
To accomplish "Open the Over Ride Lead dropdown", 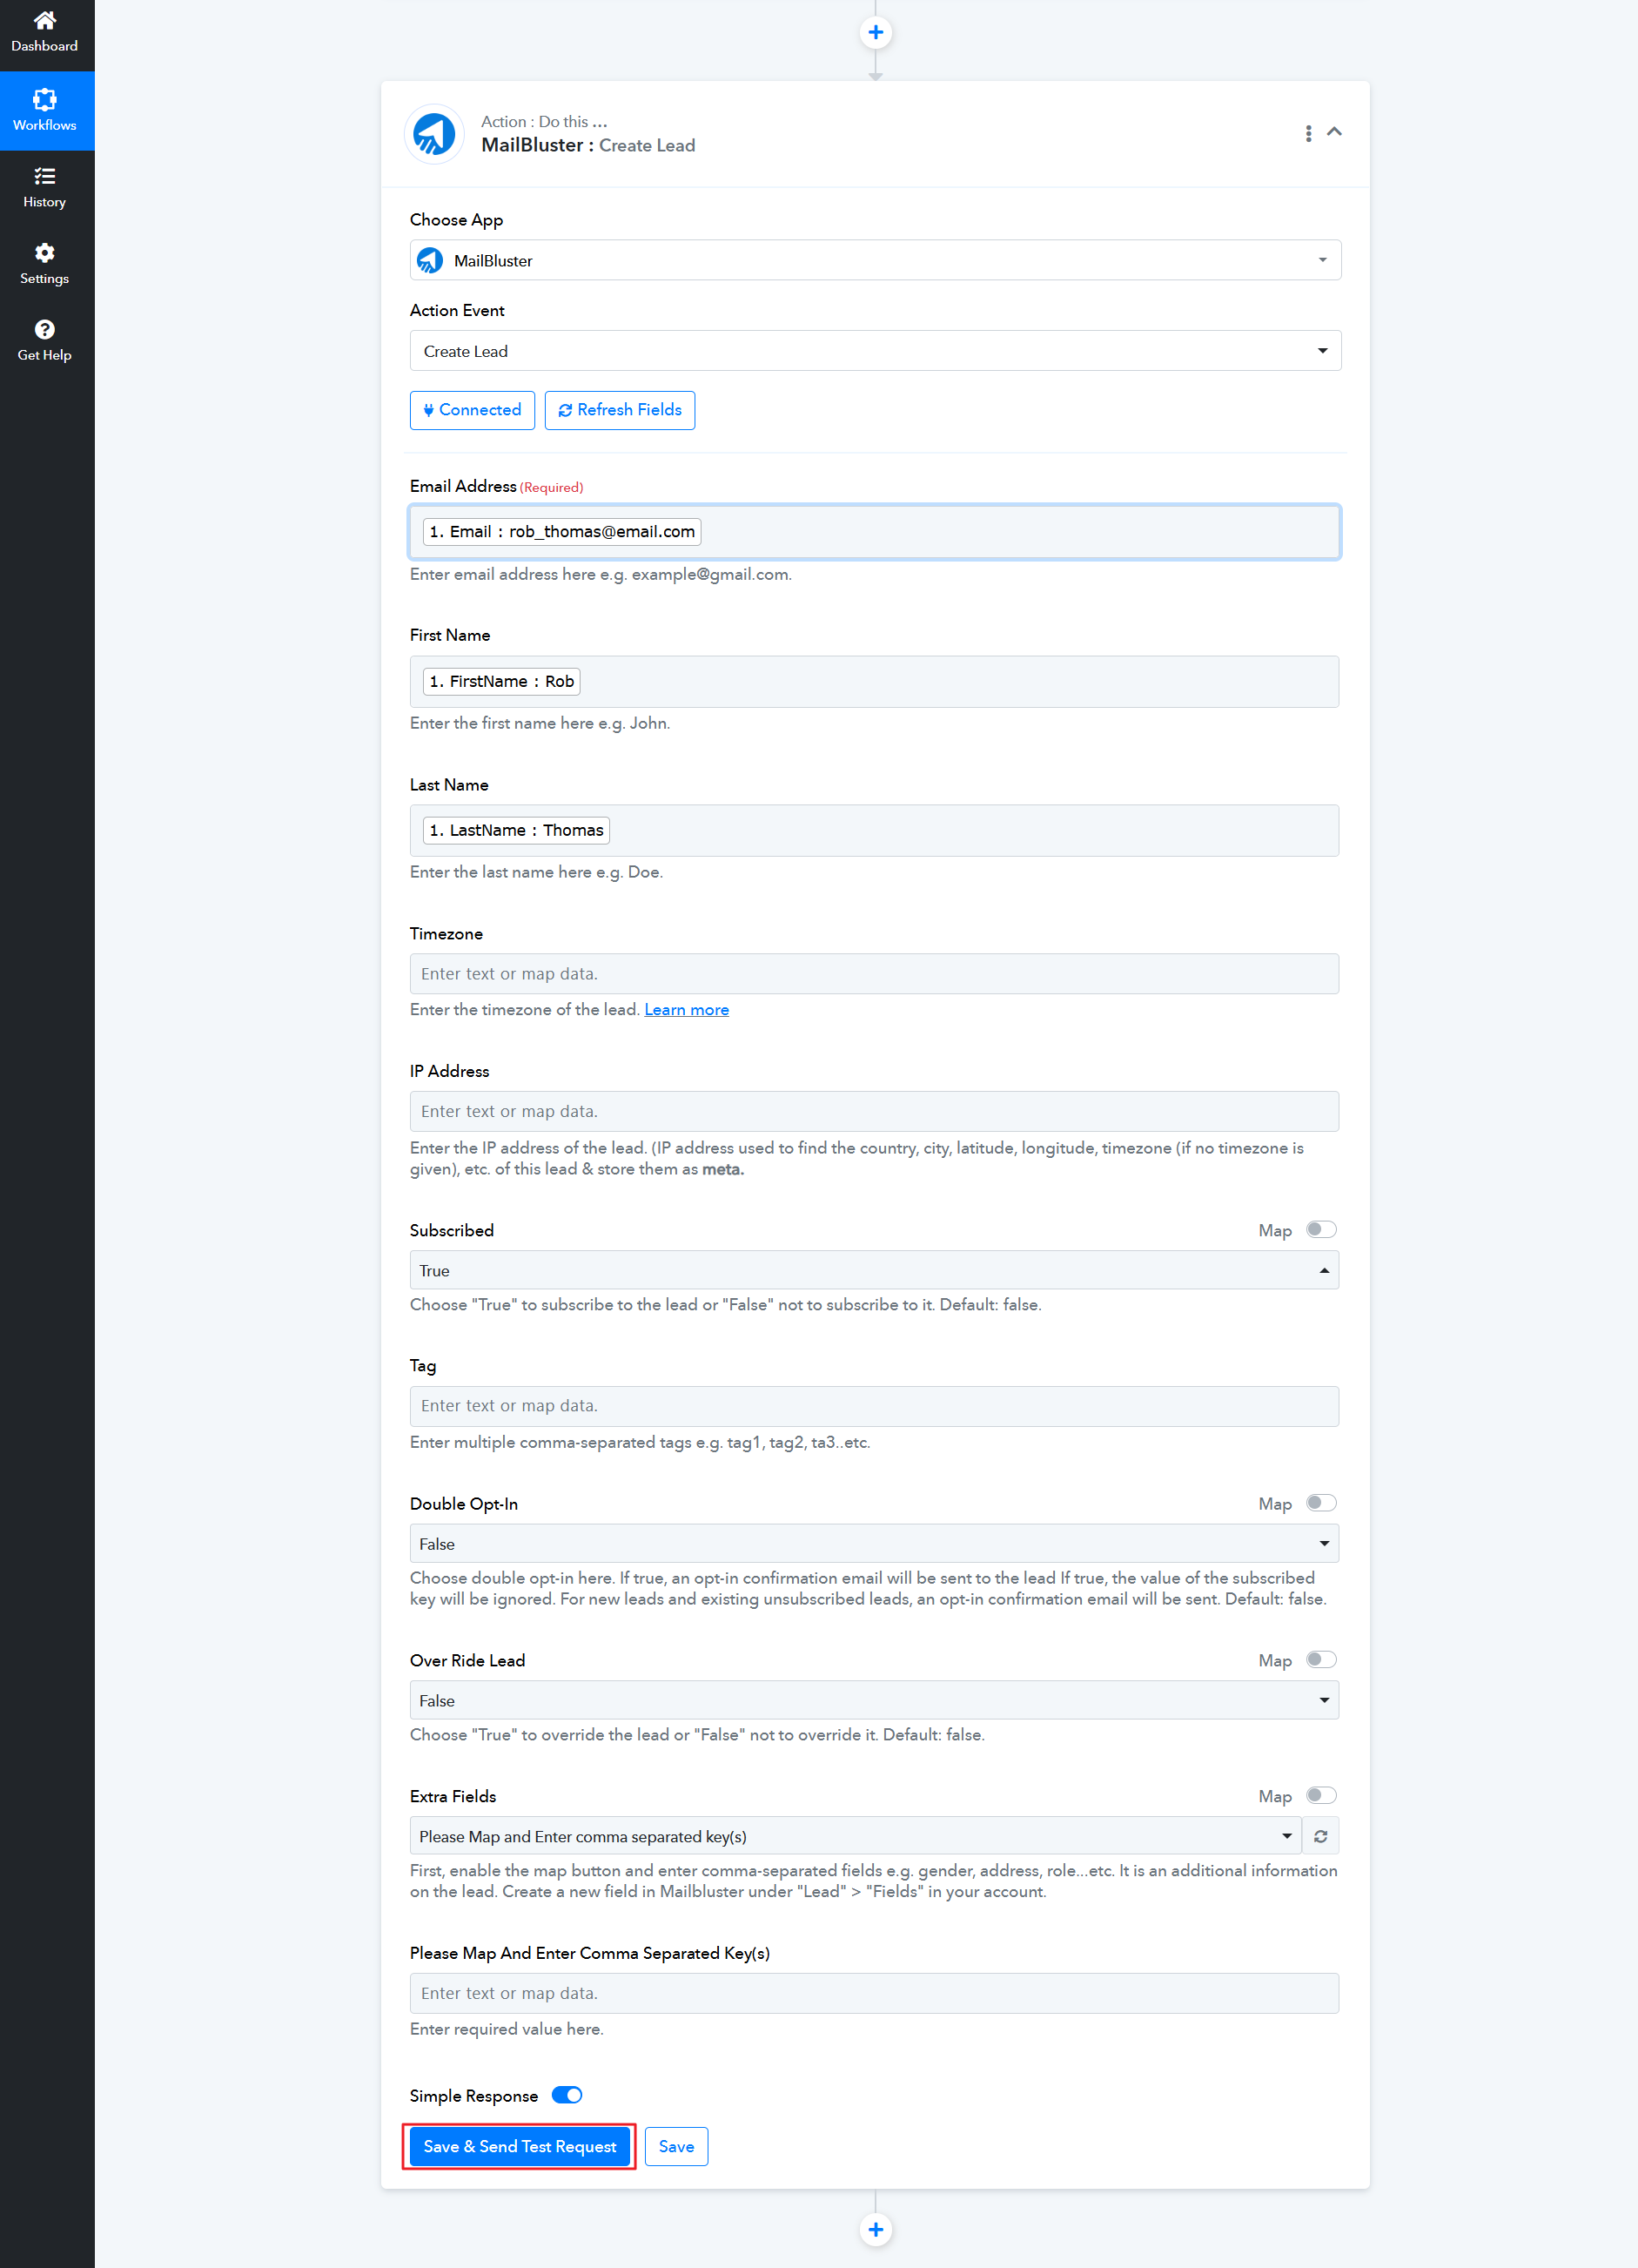I will pos(874,1700).
